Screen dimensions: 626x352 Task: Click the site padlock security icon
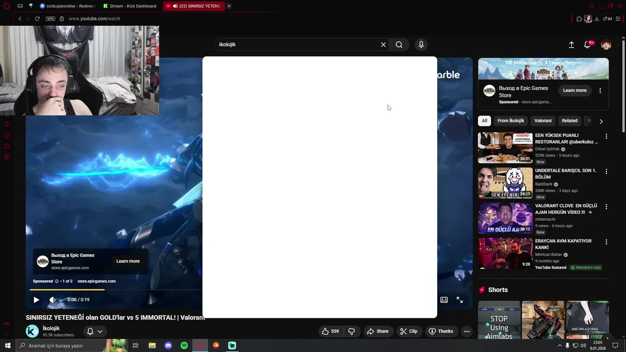(62, 19)
